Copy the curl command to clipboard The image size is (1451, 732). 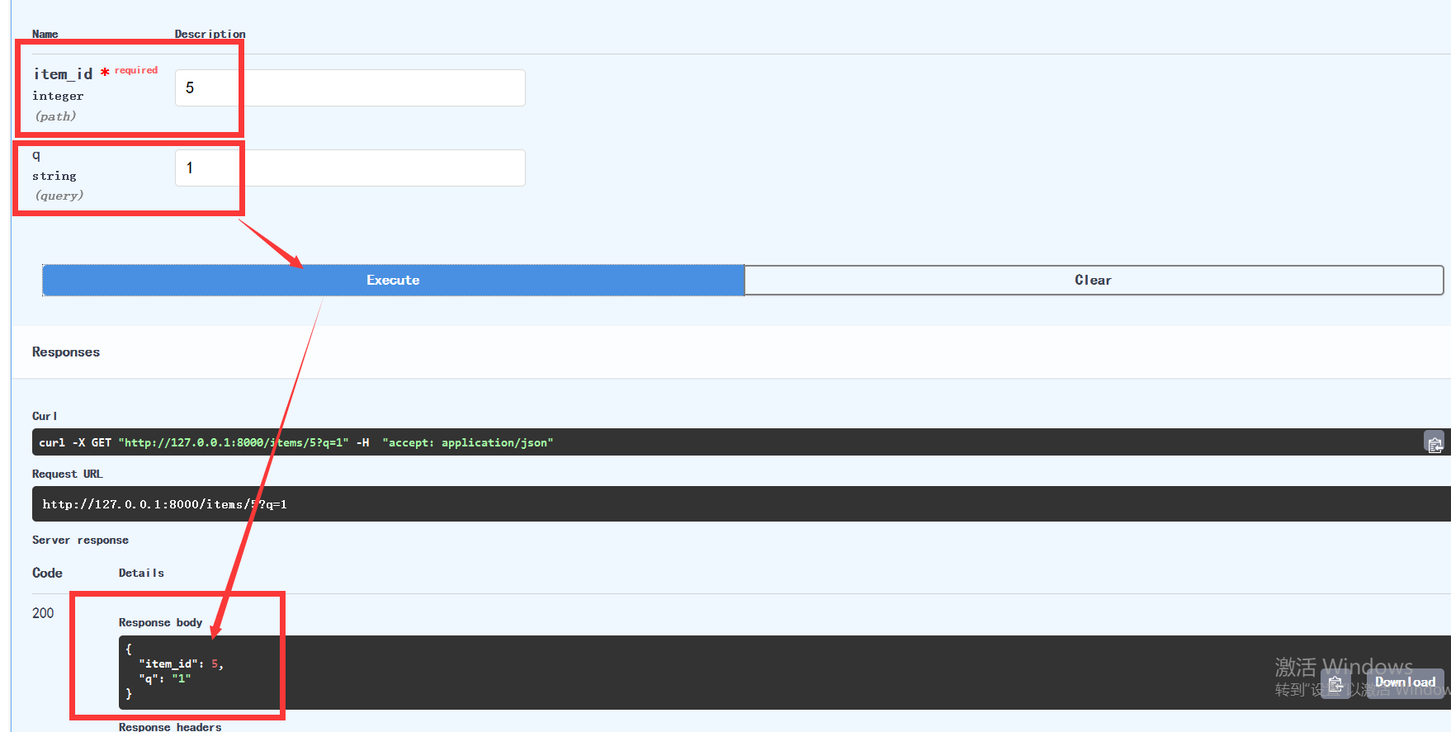point(1434,443)
